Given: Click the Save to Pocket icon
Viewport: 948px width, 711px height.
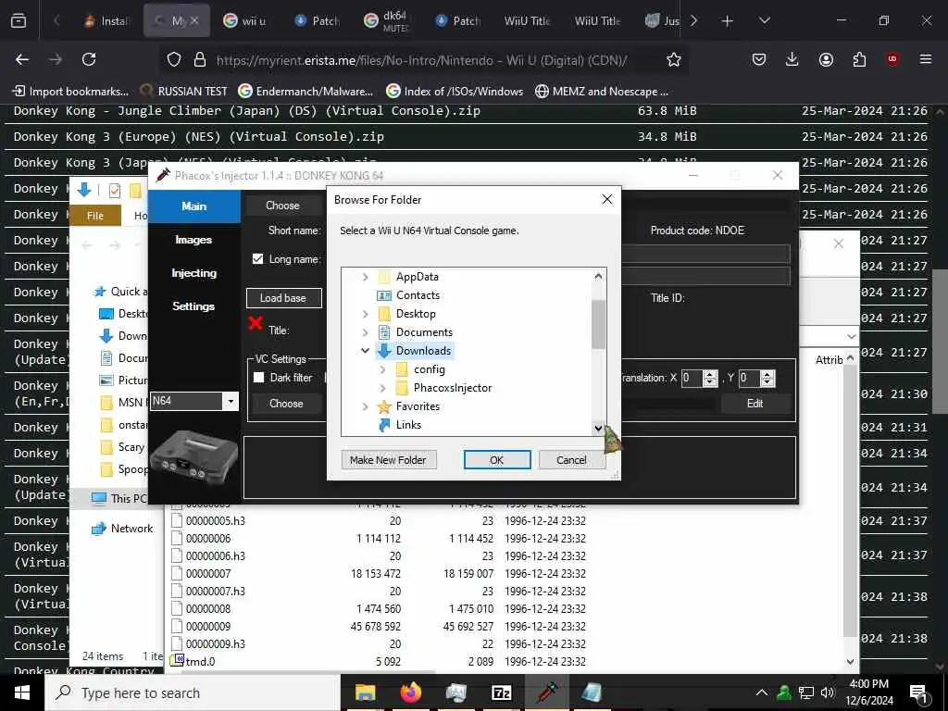Looking at the screenshot, I should (x=759, y=59).
